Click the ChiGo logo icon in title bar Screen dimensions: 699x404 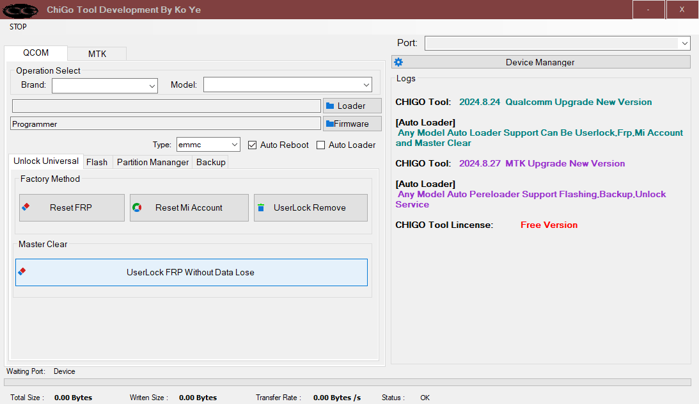(20, 10)
